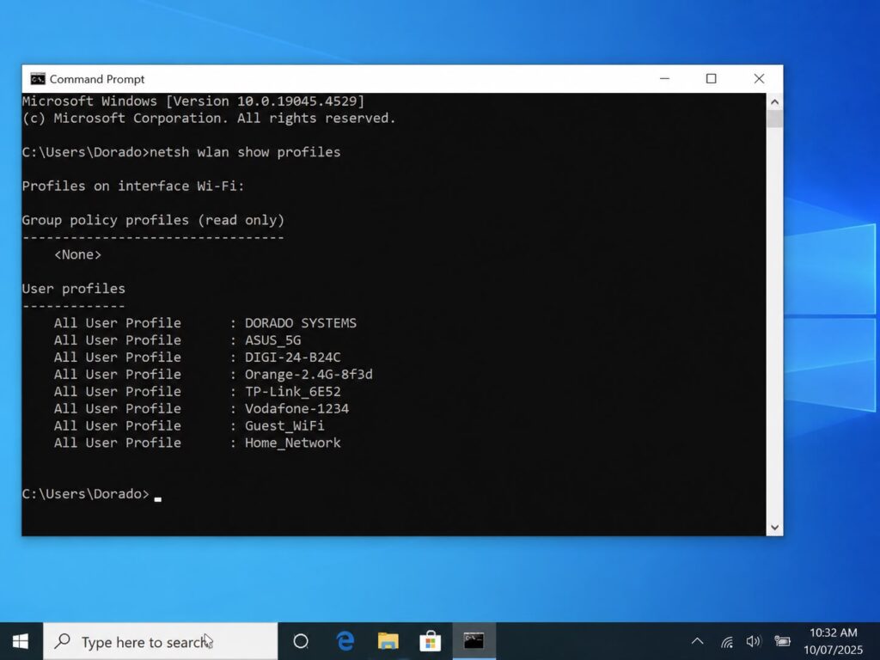Image resolution: width=880 pixels, height=660 pixels.
Task: Click the battery power tray icon
Action: pyautogui.click(x=782, y=641)
